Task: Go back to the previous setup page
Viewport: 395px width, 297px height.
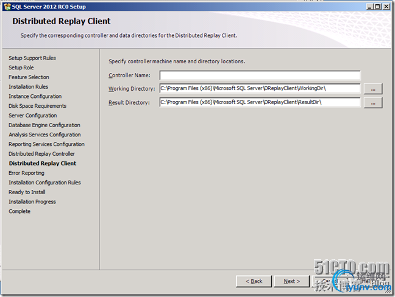Action: [254, 281]
